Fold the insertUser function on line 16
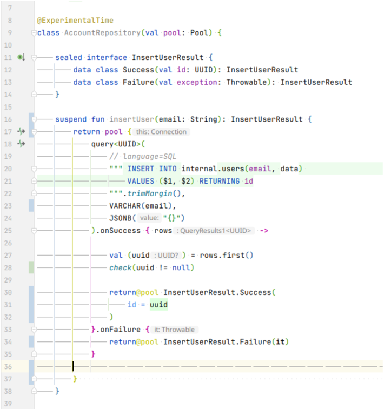 pyautogui.click(x=34, y=119)
